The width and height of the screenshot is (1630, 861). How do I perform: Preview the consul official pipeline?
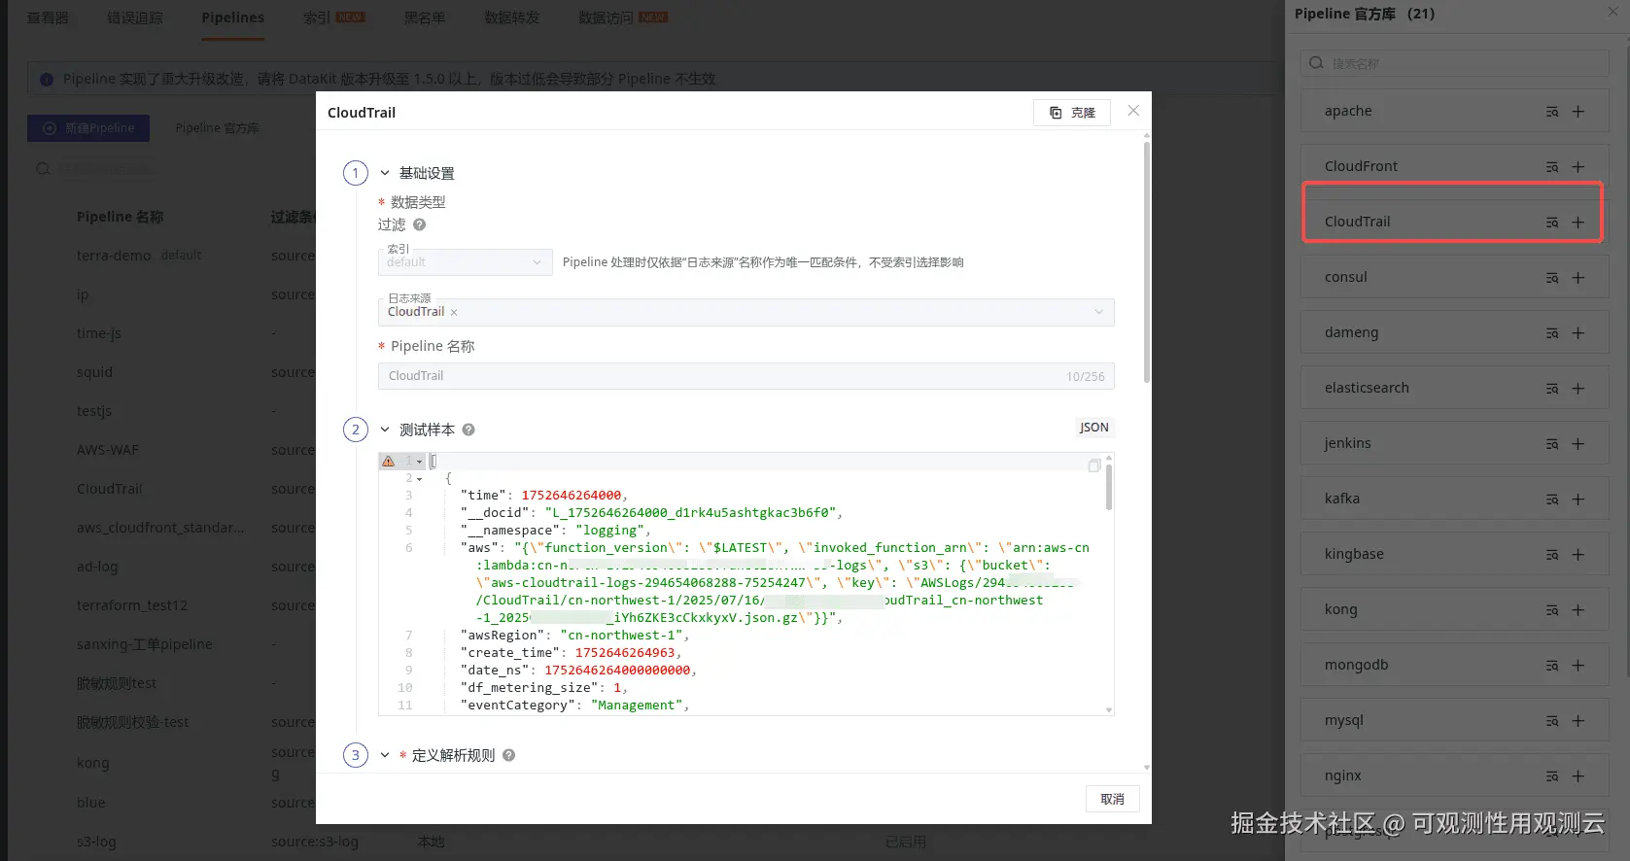tap(1552, 278)
